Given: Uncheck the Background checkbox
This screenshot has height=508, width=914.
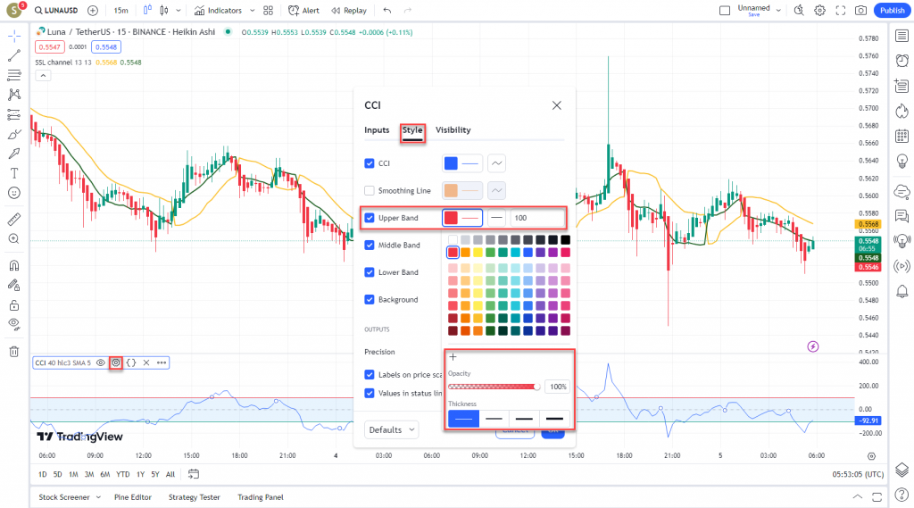Looking at the screenshot, I should point(369,300).
